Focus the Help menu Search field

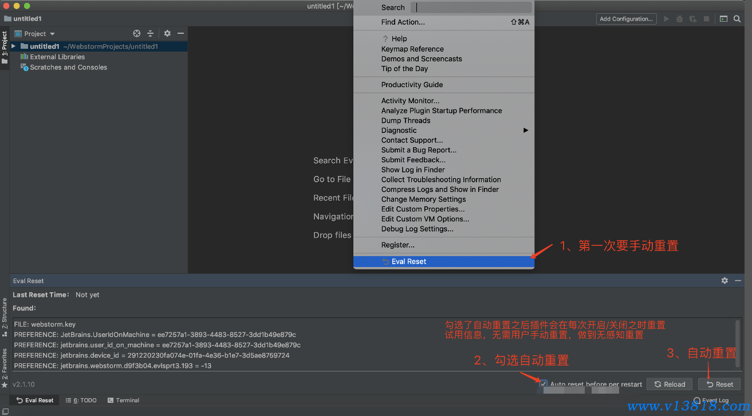[471, 7]
